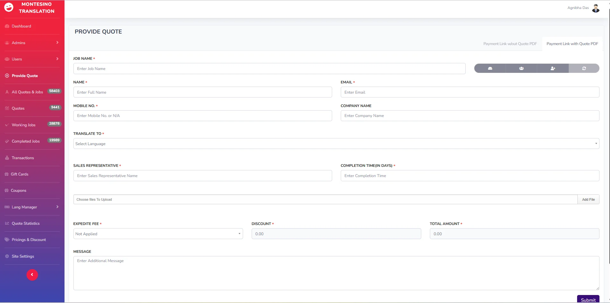Screen dimensions: 610x303
Task: Switch to Payment Link w/out Quote PDF tab
Action: pyautogui.click(x=510, y=44)
